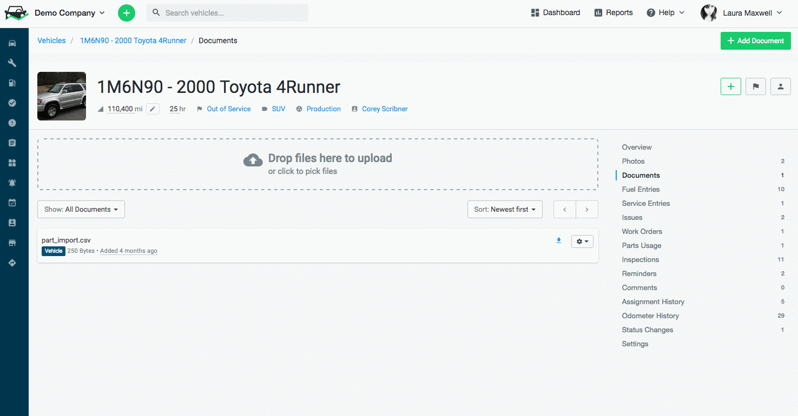Open the part_import.csv document
This screenshot has height=416, width=798.
pyautogui.click(x=66, y=240)
